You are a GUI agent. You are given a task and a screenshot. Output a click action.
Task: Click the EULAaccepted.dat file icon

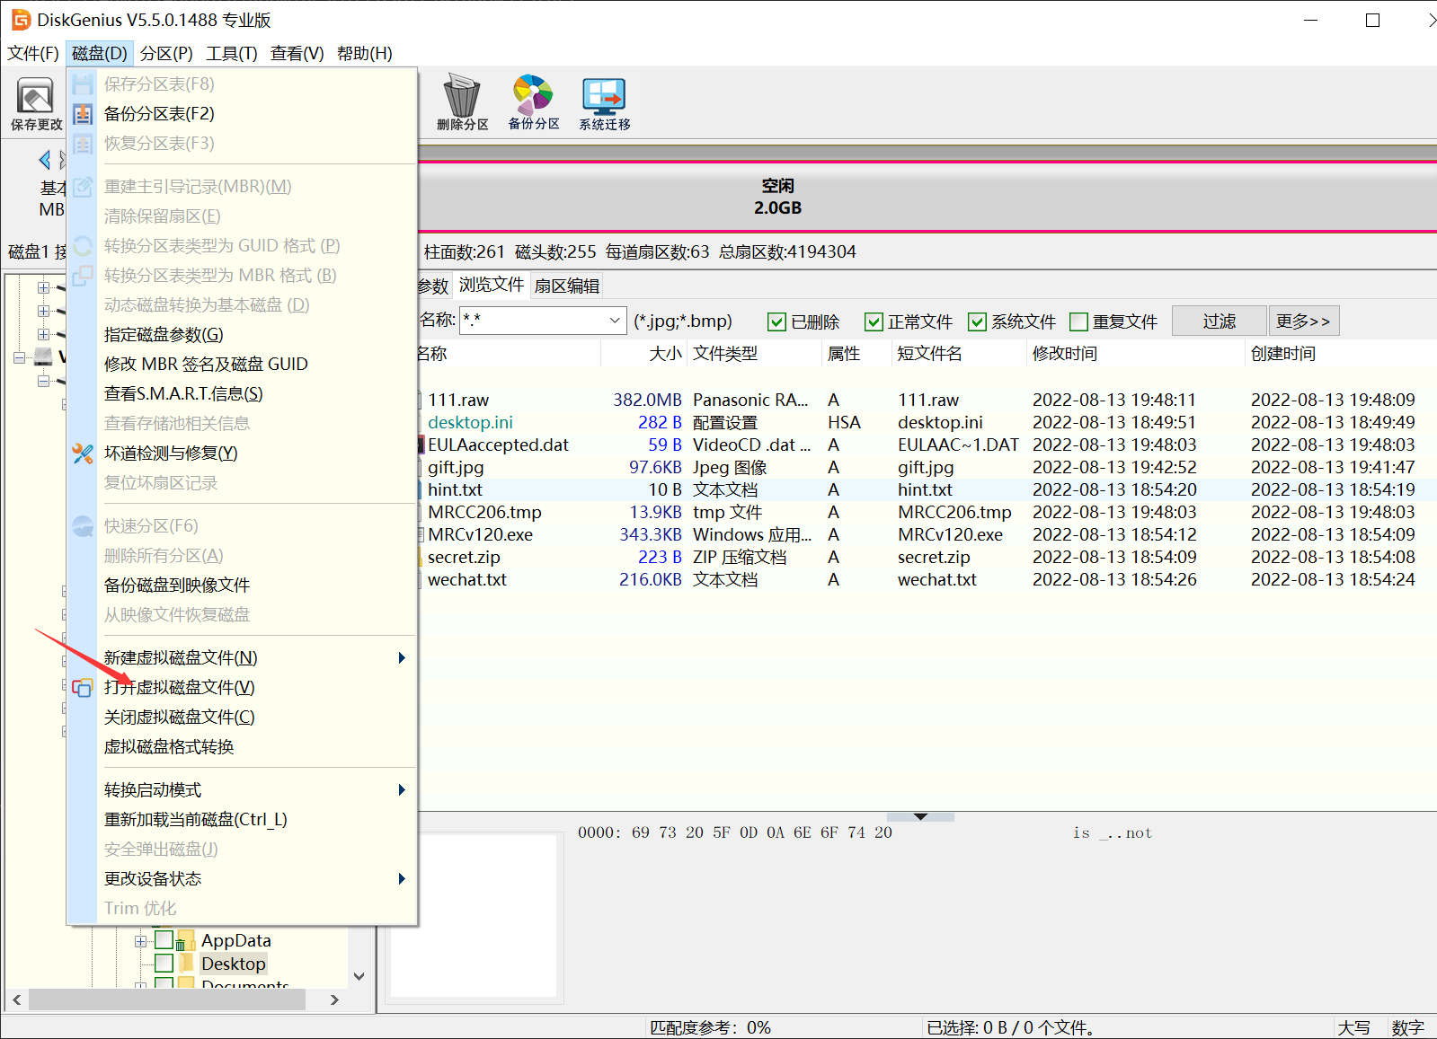[421, 445]
